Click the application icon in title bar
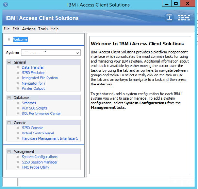The width and height of the screenshot is (198, 189). 5,5
